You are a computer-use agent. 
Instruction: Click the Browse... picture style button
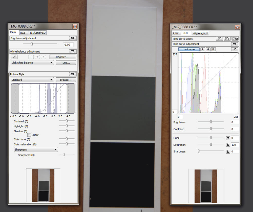tap(66, 80)
